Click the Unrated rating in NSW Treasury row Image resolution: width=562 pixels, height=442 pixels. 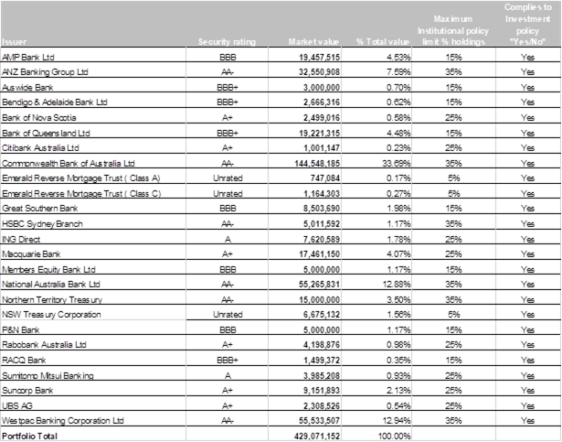pos(228,315)
